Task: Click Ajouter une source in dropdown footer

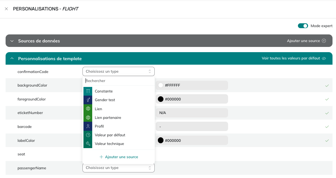Action: (122, 157)
